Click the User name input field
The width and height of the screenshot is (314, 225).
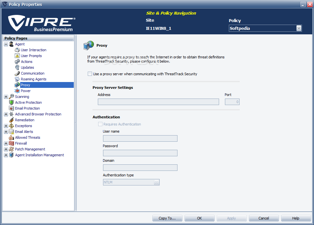[140, 138]
